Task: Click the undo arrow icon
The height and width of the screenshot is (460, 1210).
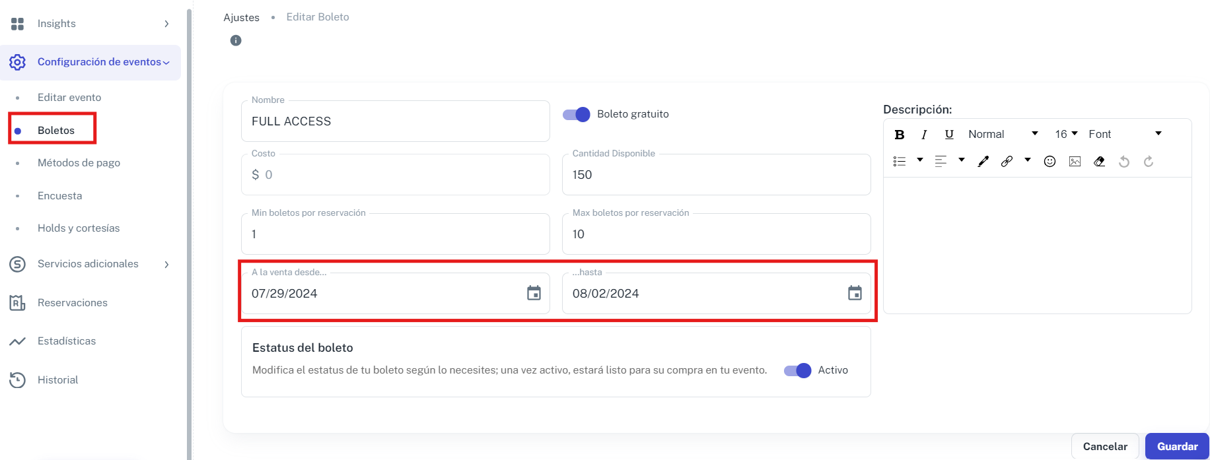Action: tap(1124, 162)
